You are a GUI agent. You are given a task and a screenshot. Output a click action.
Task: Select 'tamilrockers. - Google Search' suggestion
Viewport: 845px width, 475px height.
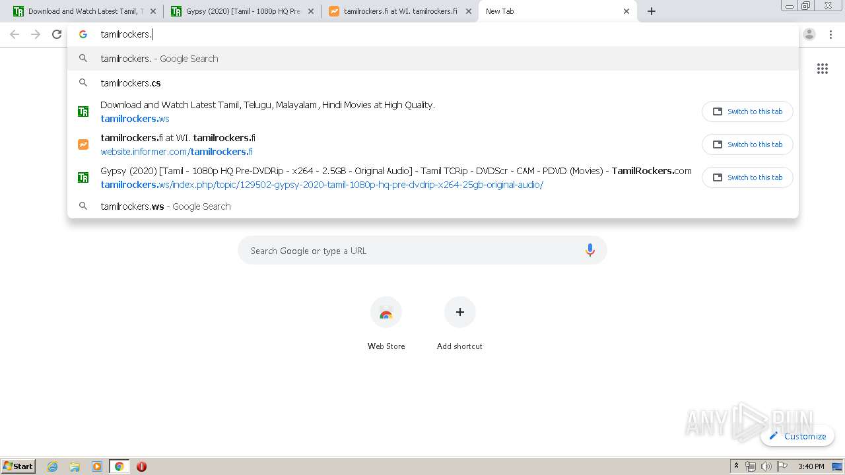point(433,59)
